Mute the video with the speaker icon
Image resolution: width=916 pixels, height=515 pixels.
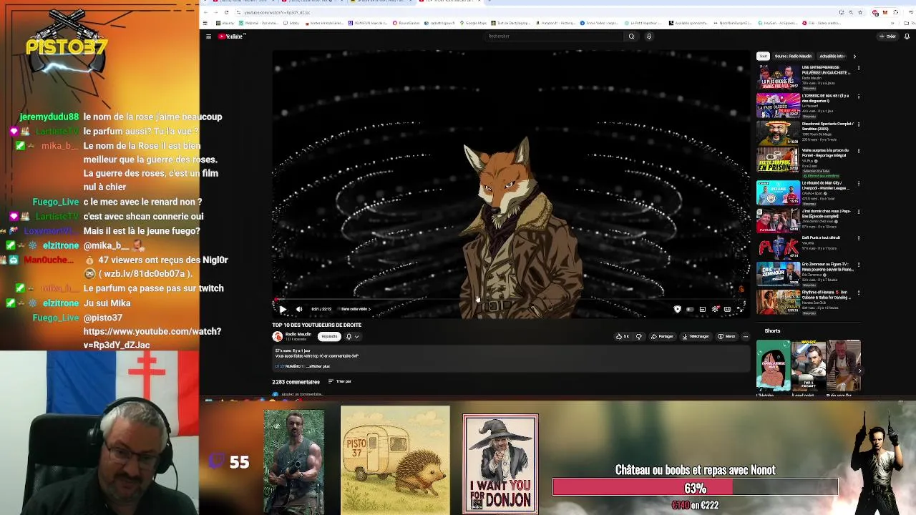[x=299, y=309]
